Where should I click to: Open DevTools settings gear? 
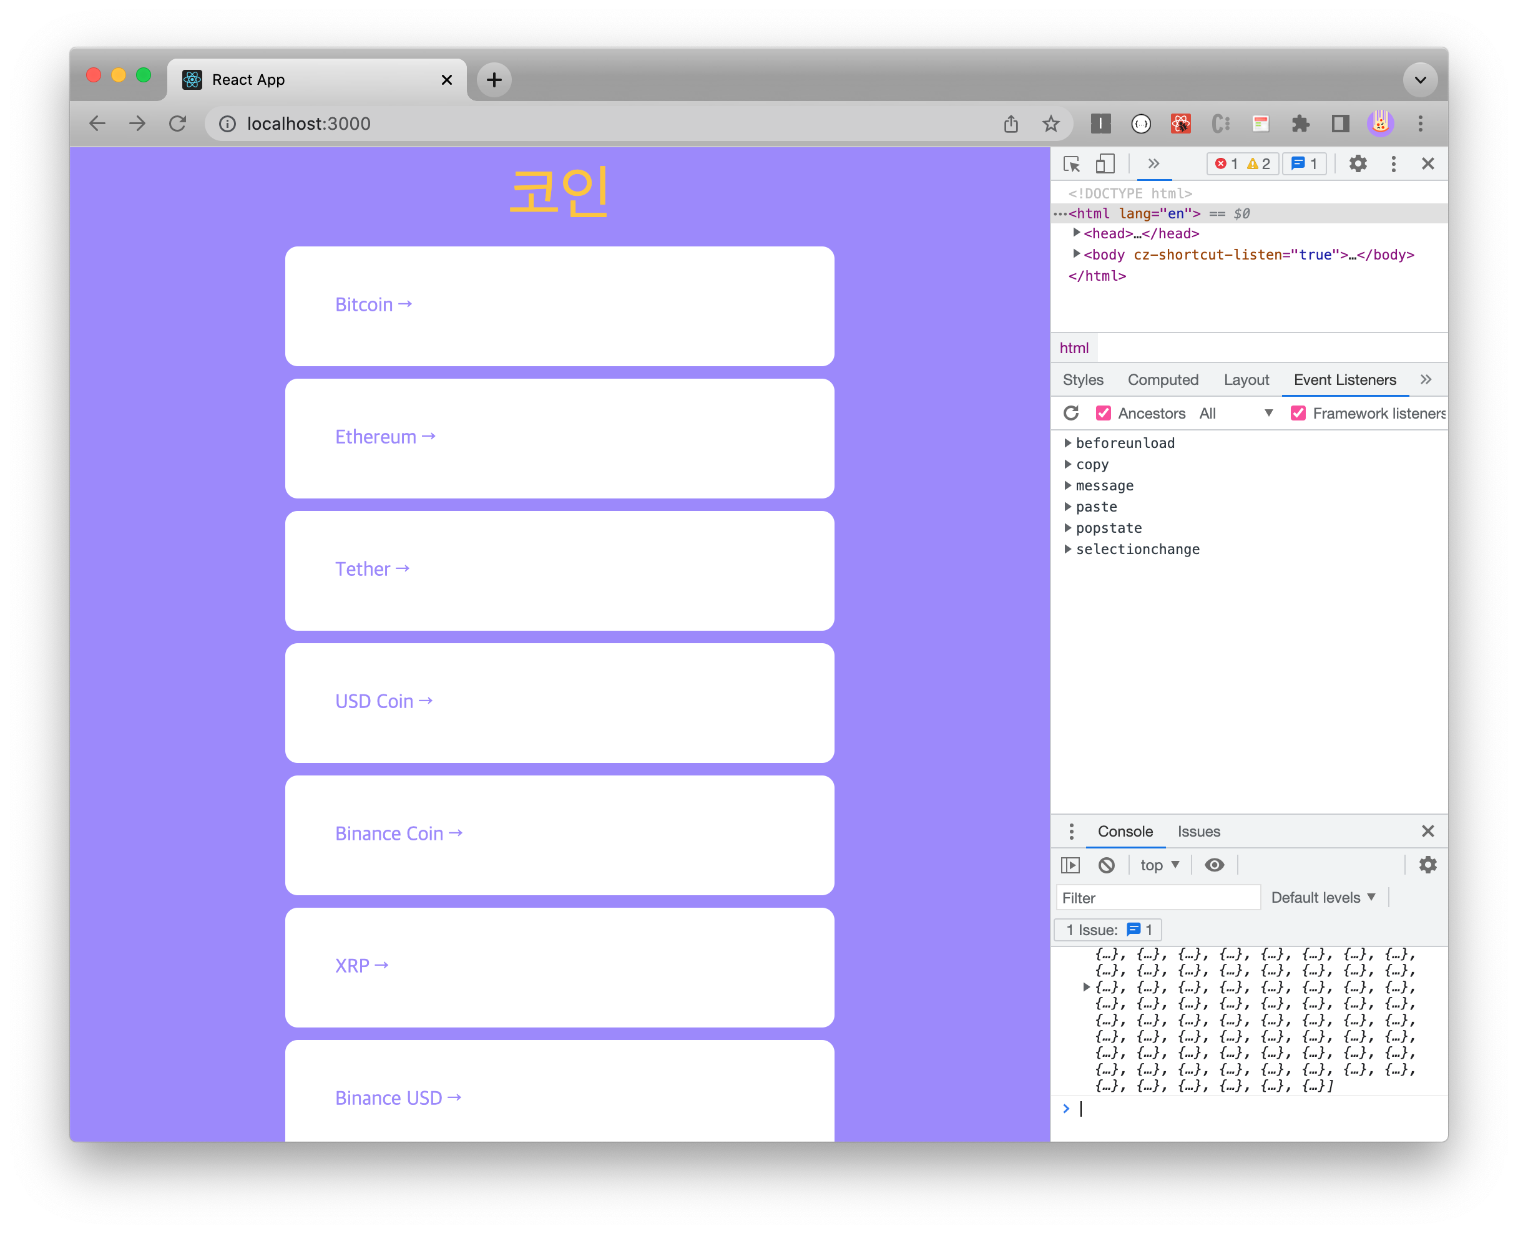[1358, 164]
